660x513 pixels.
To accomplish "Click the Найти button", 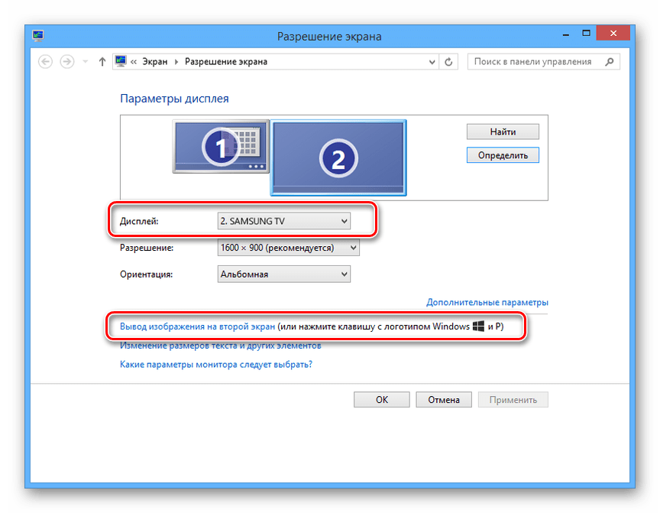I will point(503,131).
